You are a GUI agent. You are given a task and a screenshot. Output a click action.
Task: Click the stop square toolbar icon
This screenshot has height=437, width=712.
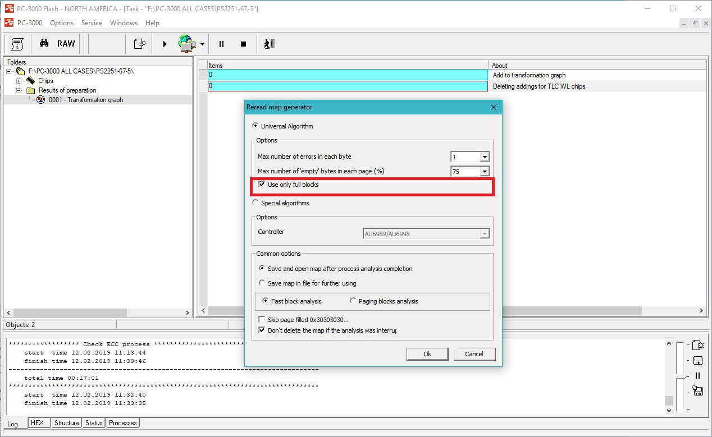pyautogui.click(x=243, y=44)
